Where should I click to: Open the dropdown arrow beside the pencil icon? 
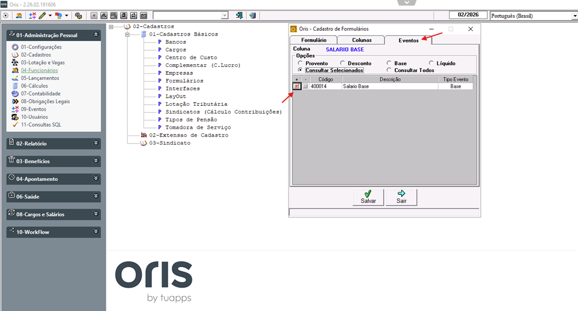(50, 16)
